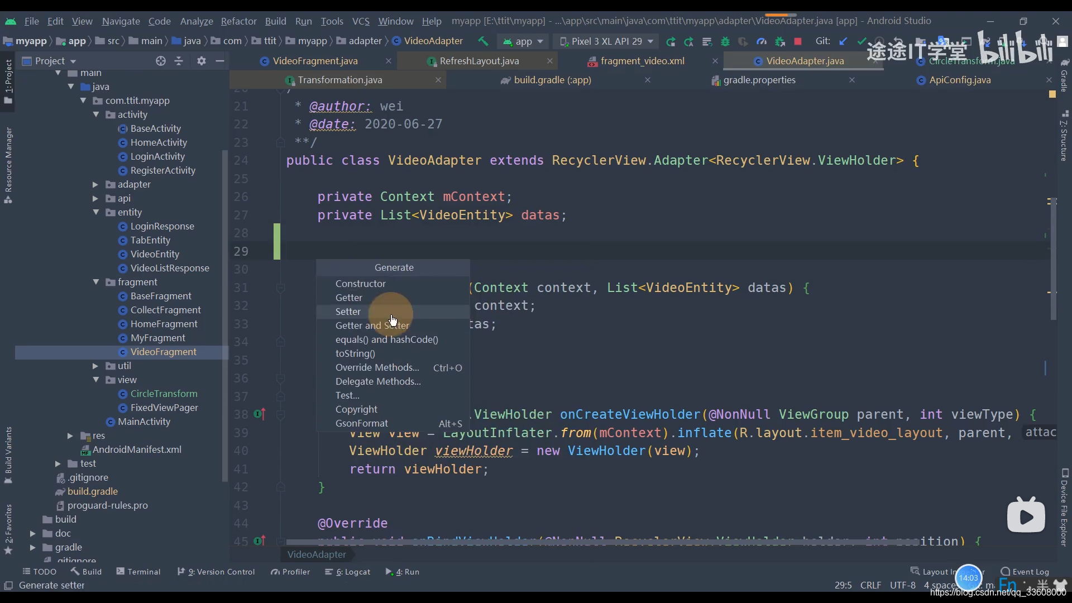Select Getter and Setter in Generate menu
The width and height of the screenshot is (1072, 603).
393,326
